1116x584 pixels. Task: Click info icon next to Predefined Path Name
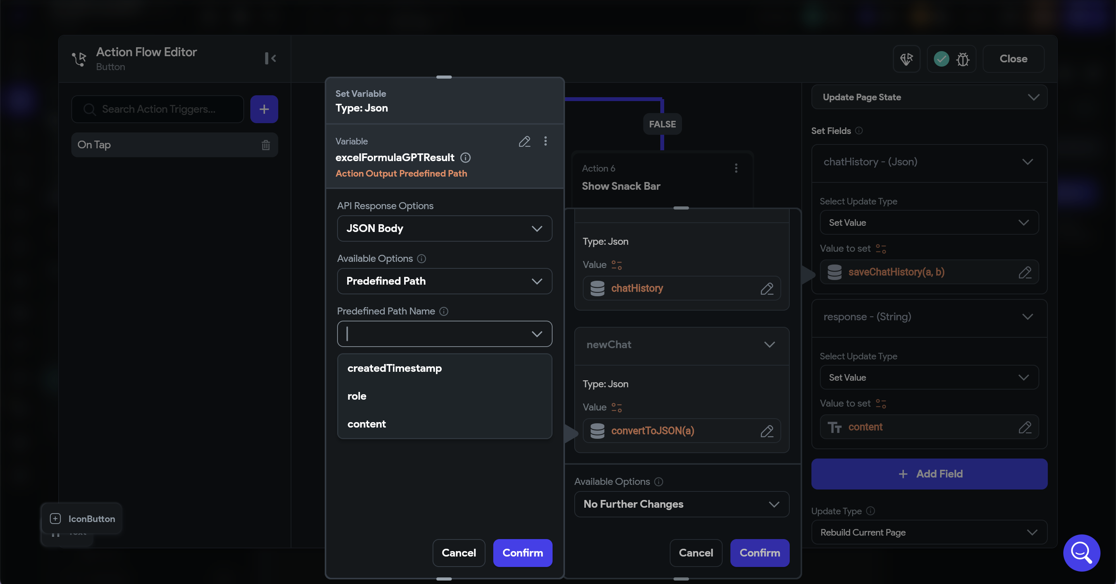pos(444,311)
